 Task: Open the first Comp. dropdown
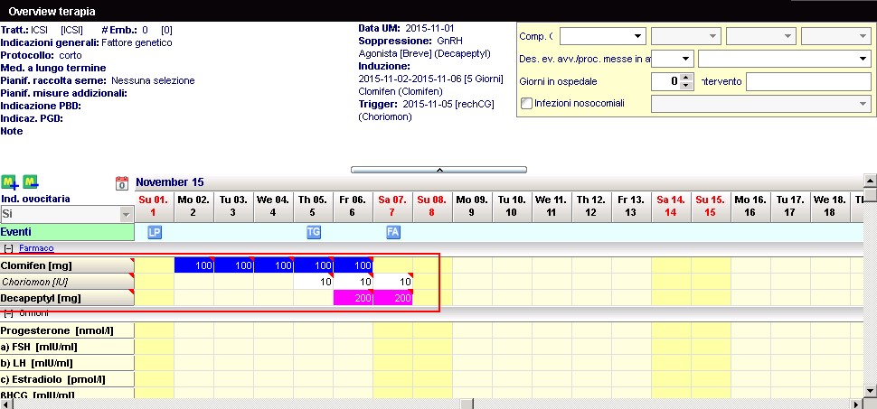603,36
